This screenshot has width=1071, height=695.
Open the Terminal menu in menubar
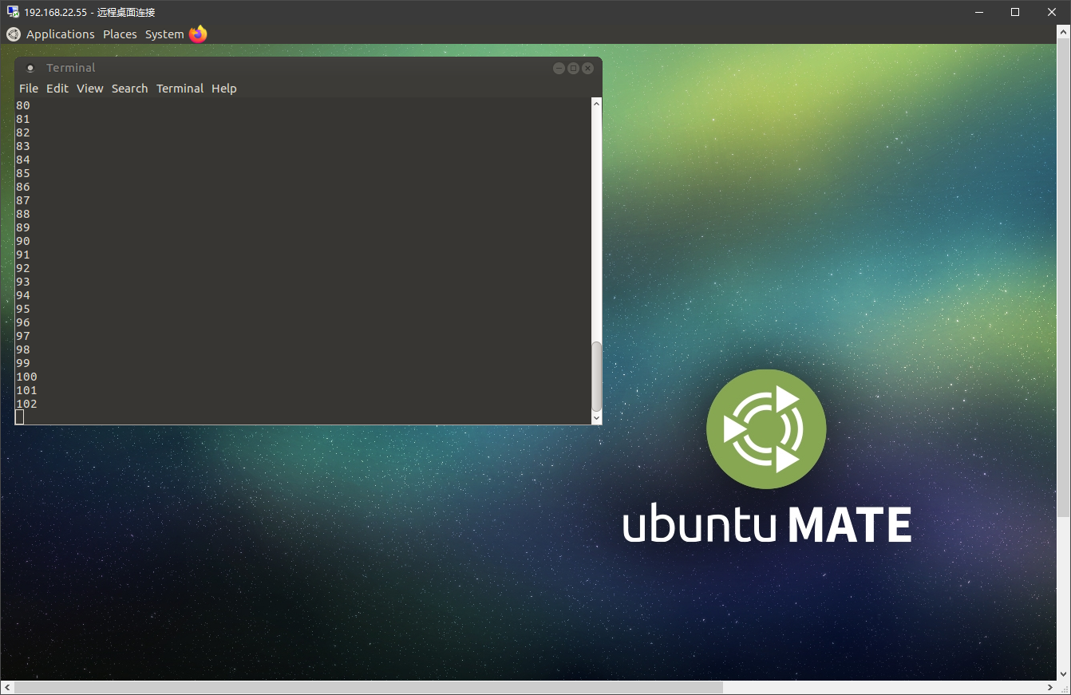pos(180,89)
